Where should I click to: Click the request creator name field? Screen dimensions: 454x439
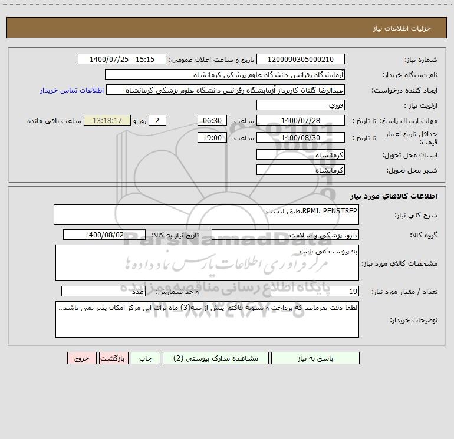click(x=225, y=90)
